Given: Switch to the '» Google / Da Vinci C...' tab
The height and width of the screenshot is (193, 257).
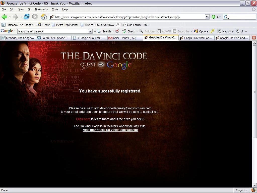Looking at the screenshot, I should pos(90,38).
